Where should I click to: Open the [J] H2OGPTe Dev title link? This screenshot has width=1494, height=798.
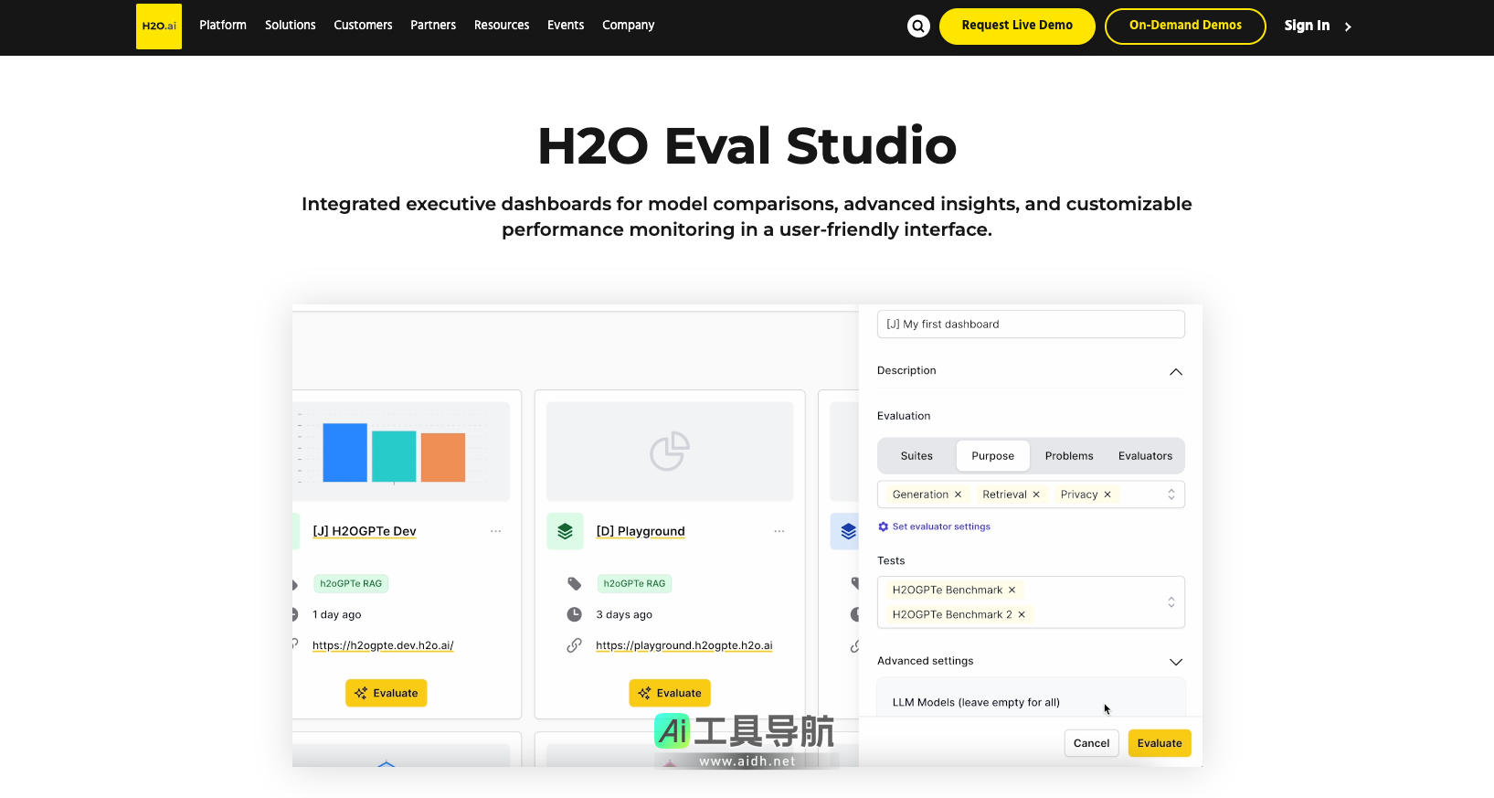point(365,531)
